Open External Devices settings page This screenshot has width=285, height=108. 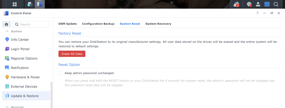pyautogui.click(x=26, y=87)
